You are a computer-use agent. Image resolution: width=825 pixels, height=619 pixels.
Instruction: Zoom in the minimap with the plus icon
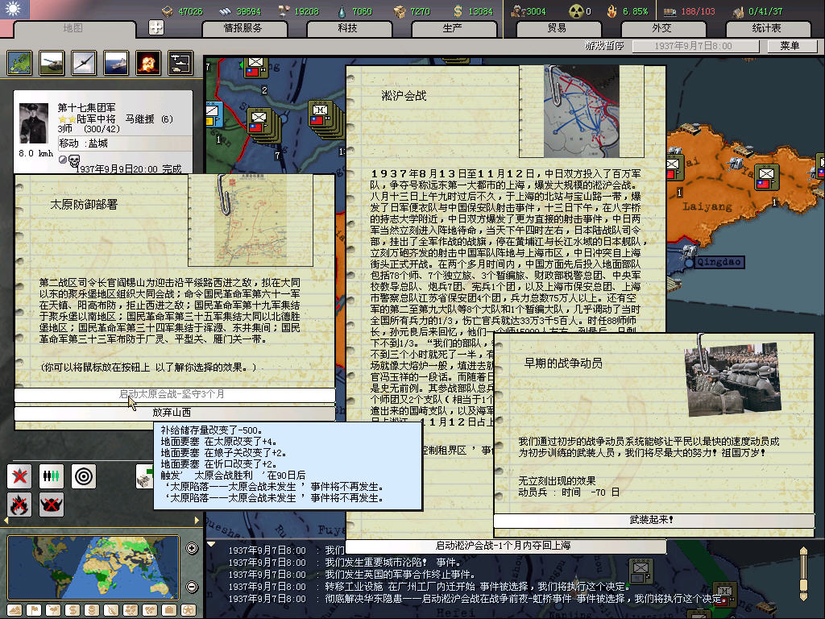[x=192, y=548]
